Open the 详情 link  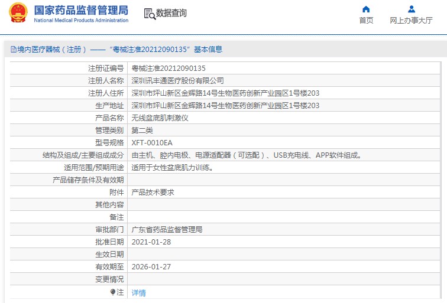(x=138, y=292)
